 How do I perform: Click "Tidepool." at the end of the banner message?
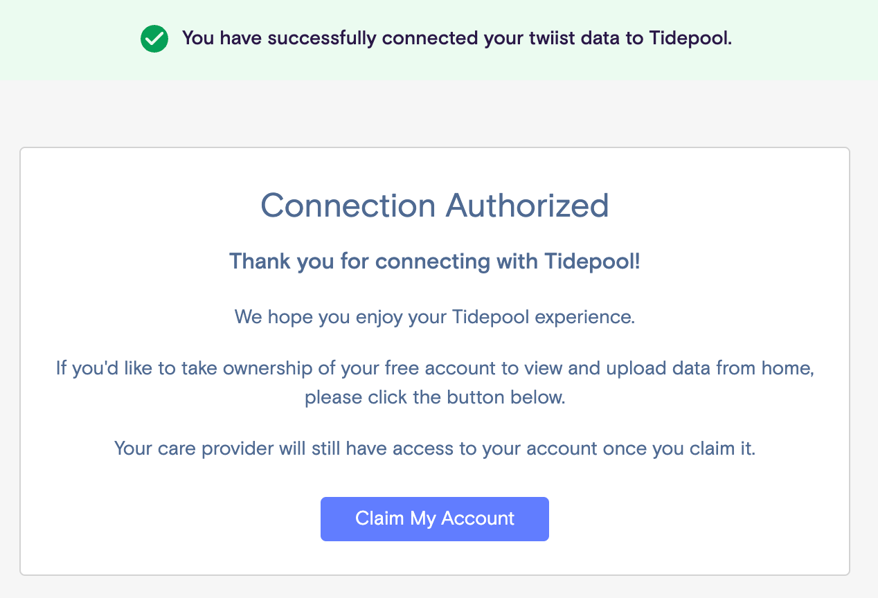click(x=690, y=38)
